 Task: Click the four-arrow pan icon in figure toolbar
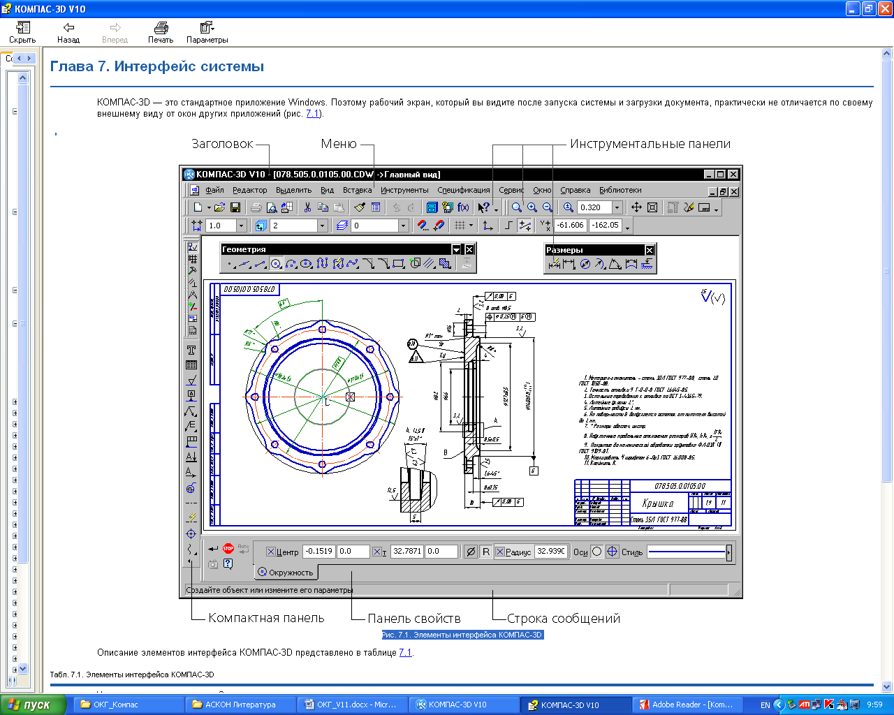click(x=636, y=207)
